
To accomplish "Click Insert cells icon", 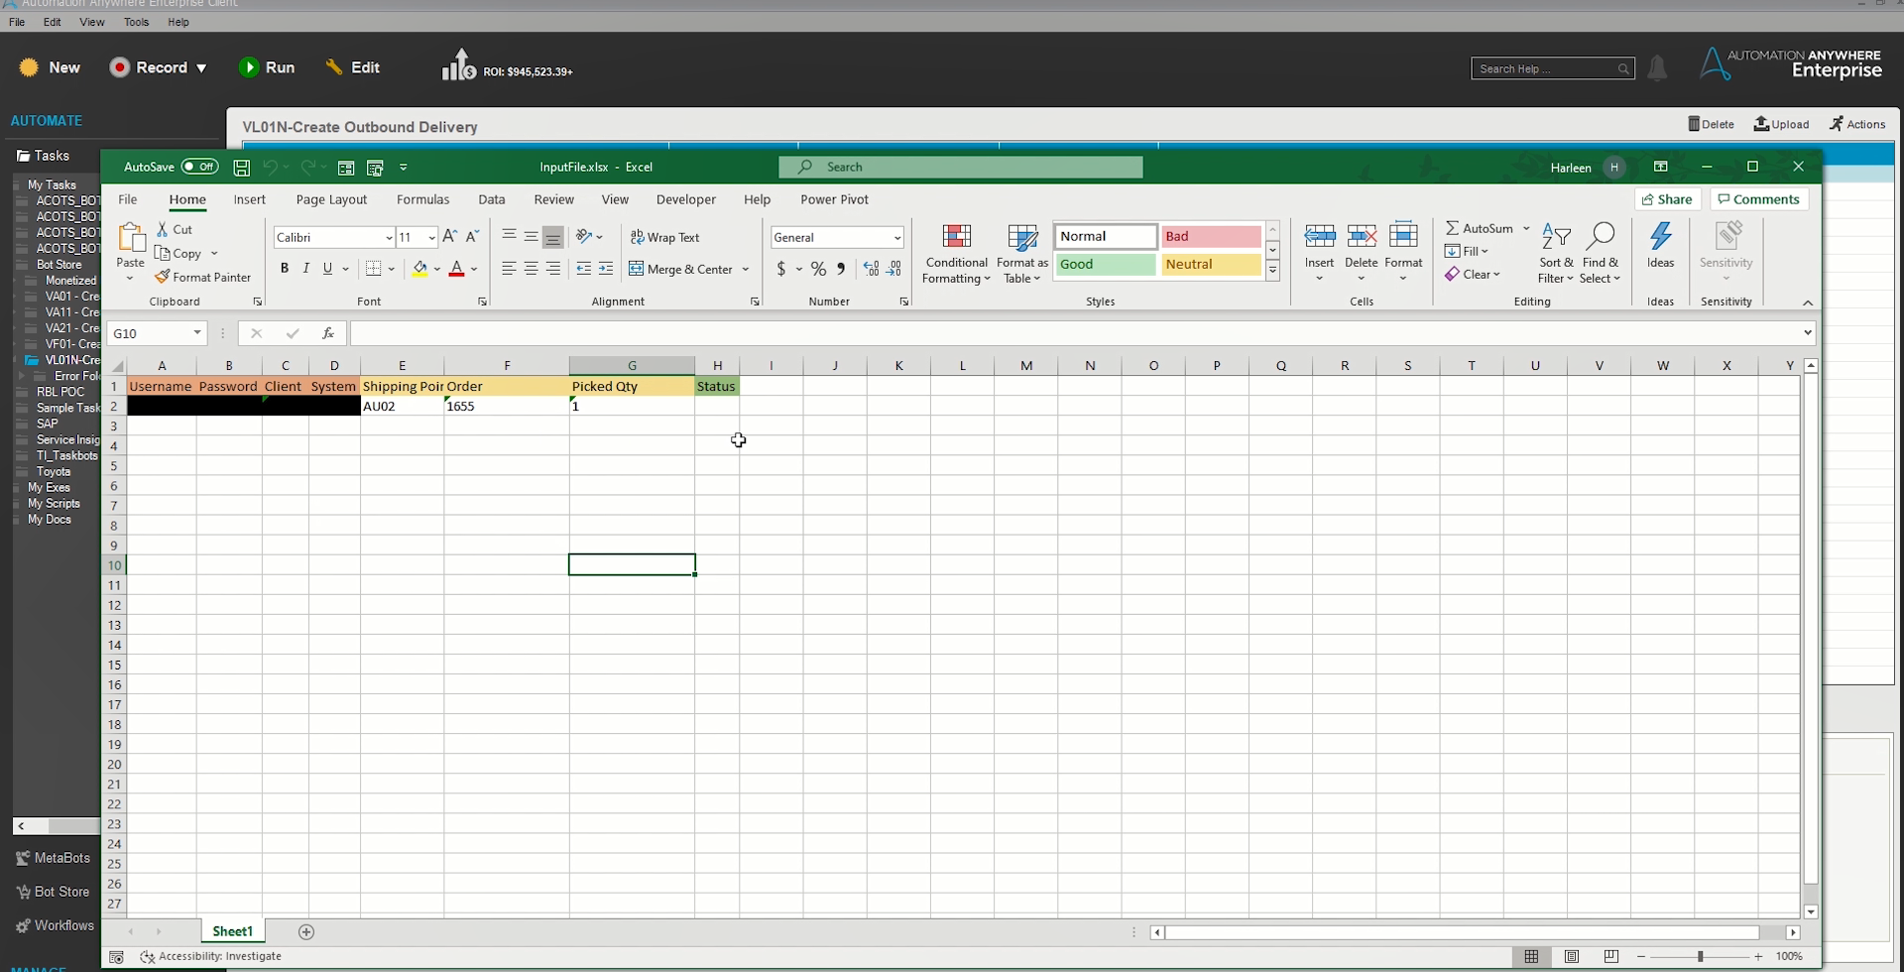I will [1320, 237].
